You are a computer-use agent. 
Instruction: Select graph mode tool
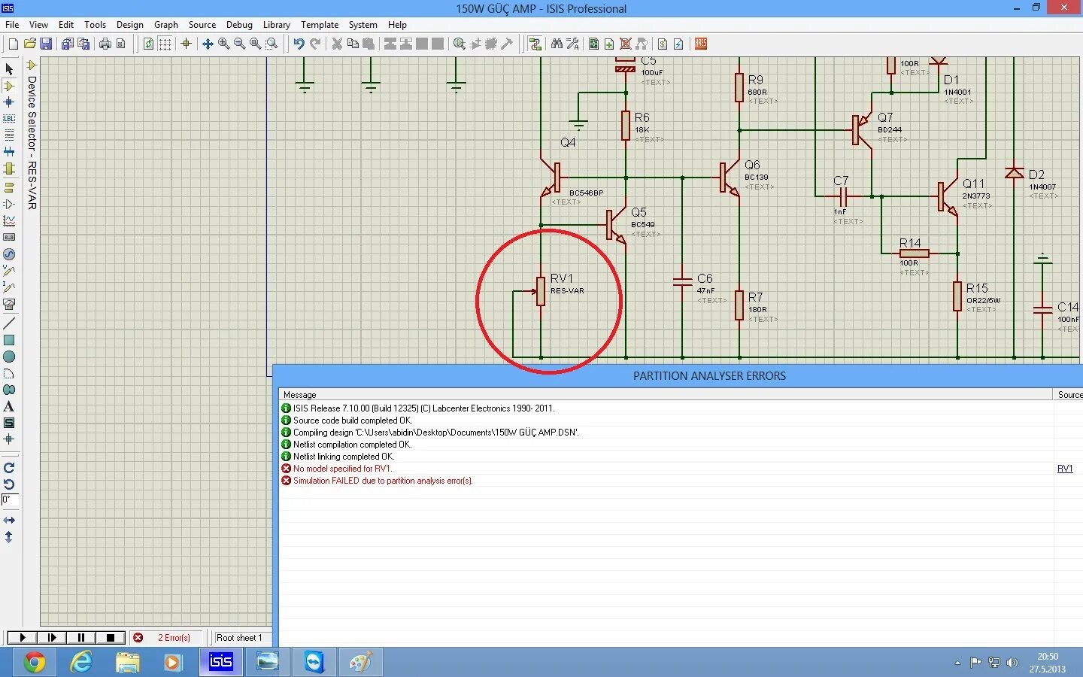[x=9, y=221]
